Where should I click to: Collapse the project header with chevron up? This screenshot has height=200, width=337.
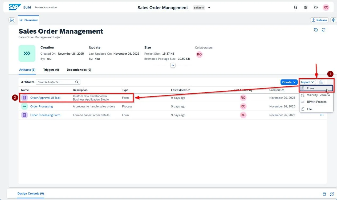(x=173, y=65)
